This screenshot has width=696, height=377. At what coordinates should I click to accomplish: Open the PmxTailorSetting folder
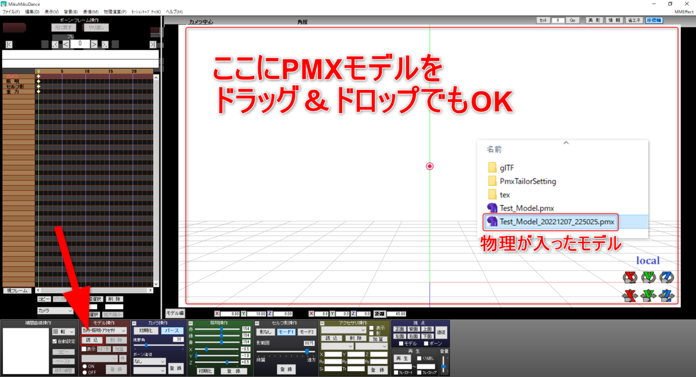coord(521,181)
